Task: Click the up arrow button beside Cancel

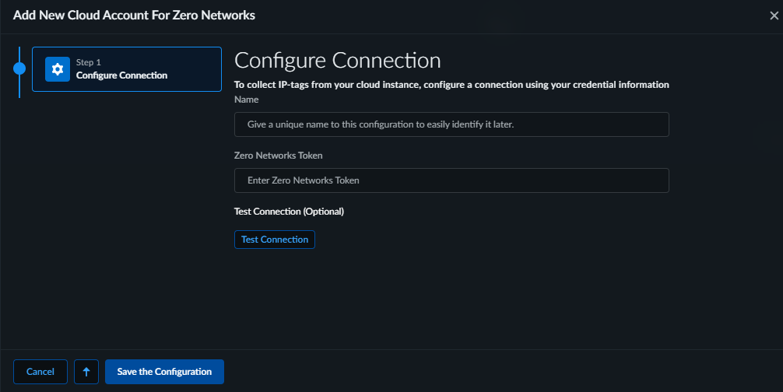Action: tap(86, 372)
